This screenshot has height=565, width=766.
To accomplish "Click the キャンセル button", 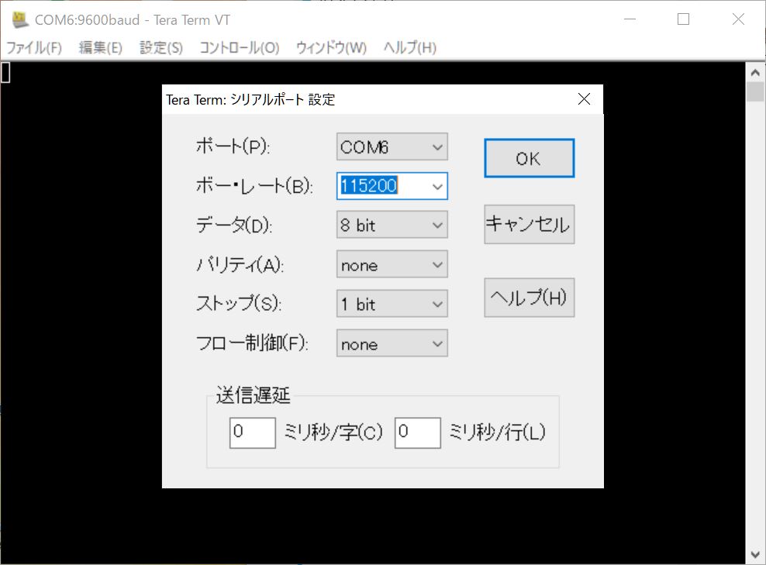I will point(529,224).
